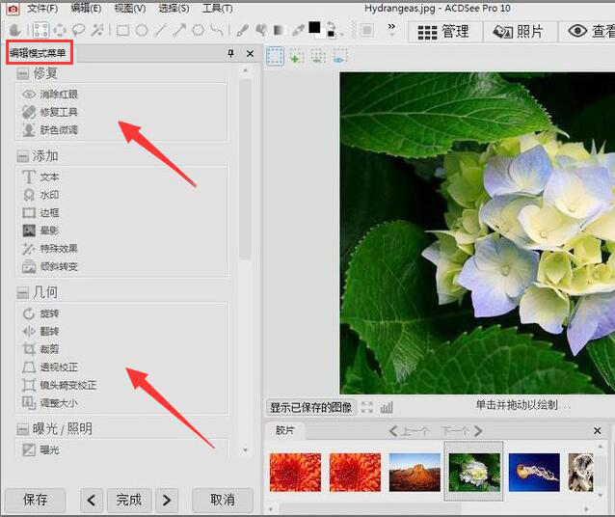This screenshot has width=615, height=517.
Task: Open the 翻转 flip tool
Action: 40,331
